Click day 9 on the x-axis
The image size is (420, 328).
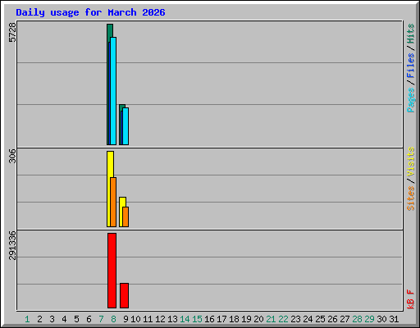click(126, 319)
